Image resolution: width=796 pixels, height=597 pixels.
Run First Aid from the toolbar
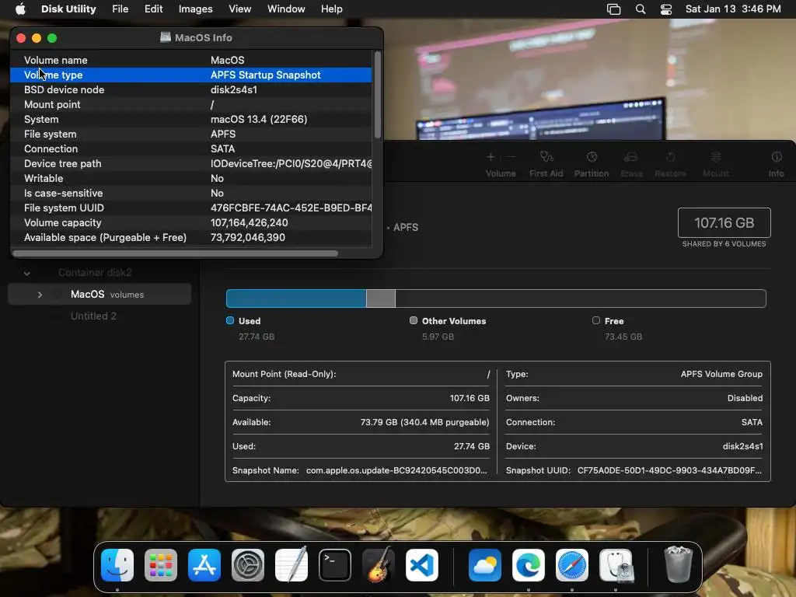(546, 157)
